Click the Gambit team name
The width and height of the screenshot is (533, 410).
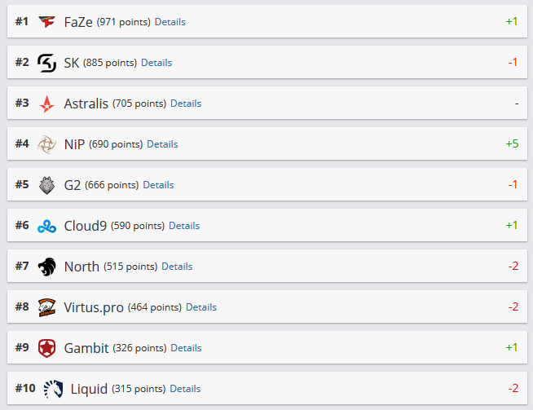click(86, 348)
